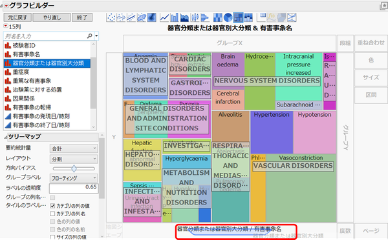The height and width of the screenshot is (240, 388).
Task: Select the Mosaic element icon
Action: coord(248,17)
